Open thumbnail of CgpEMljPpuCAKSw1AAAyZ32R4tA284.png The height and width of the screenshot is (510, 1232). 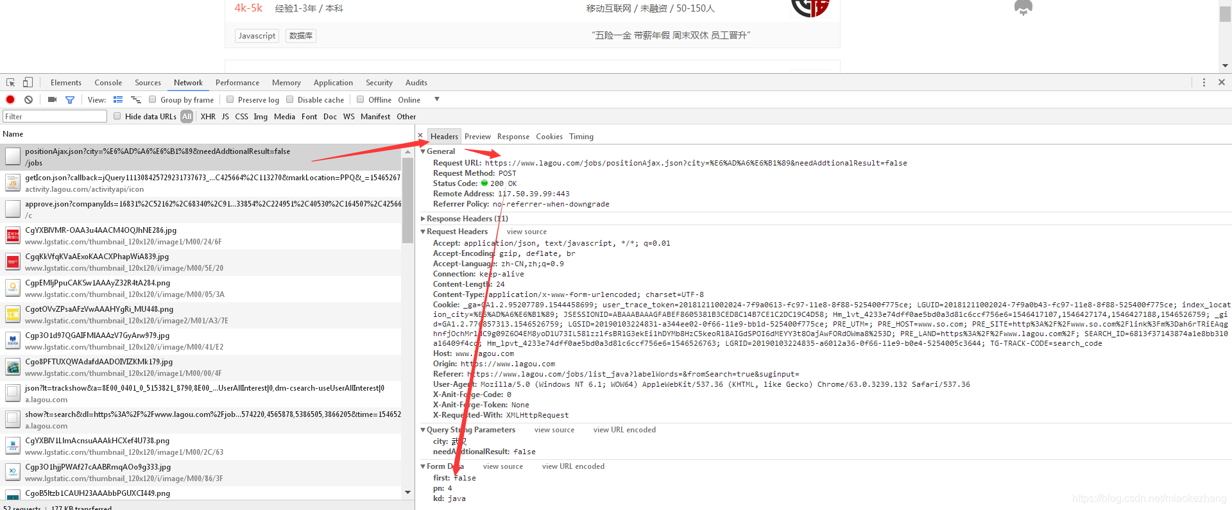(13, 288)
